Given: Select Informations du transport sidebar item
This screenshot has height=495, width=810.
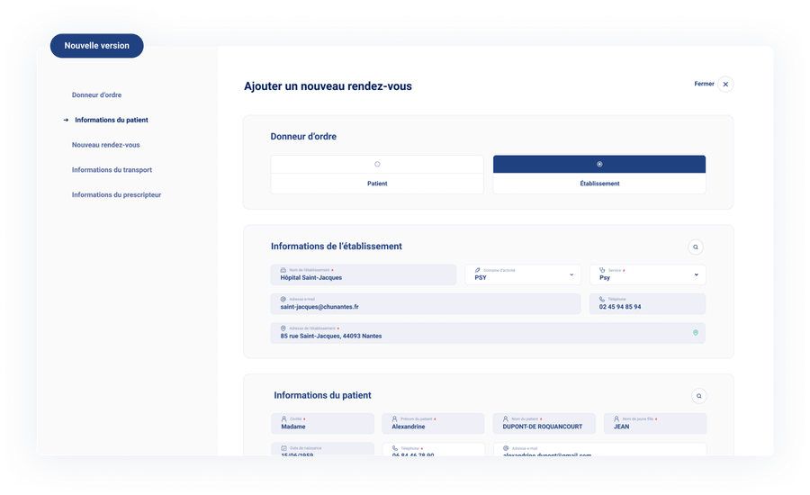Looking at the screenshot, I should click(x=112, y=169).
